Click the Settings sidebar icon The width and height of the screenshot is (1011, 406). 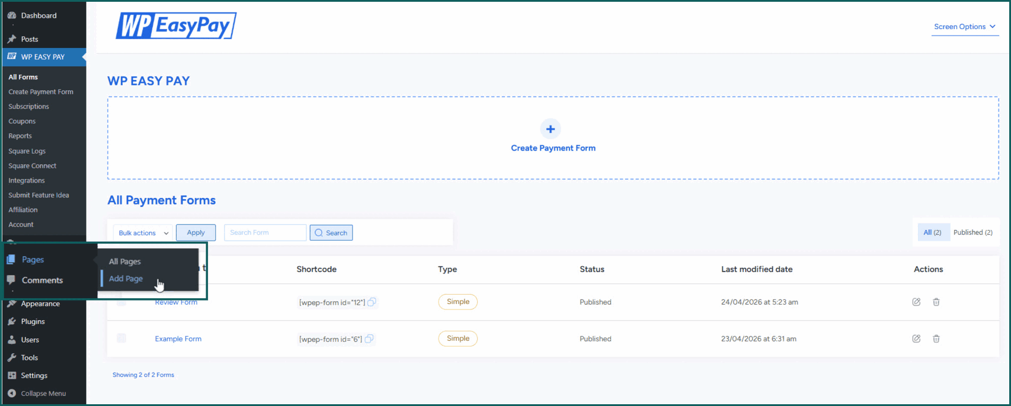(x=11, y=375)
